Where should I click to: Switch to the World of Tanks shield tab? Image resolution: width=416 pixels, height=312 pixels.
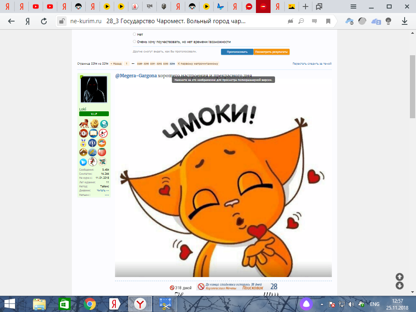(164, 6)
